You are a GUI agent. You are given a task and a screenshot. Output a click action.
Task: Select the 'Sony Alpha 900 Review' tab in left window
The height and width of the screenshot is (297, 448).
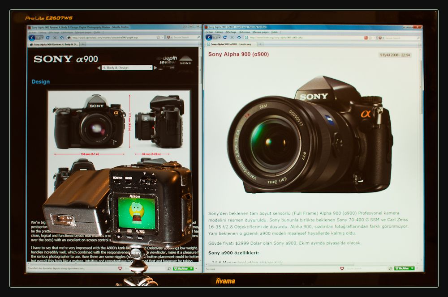(53, 45)
